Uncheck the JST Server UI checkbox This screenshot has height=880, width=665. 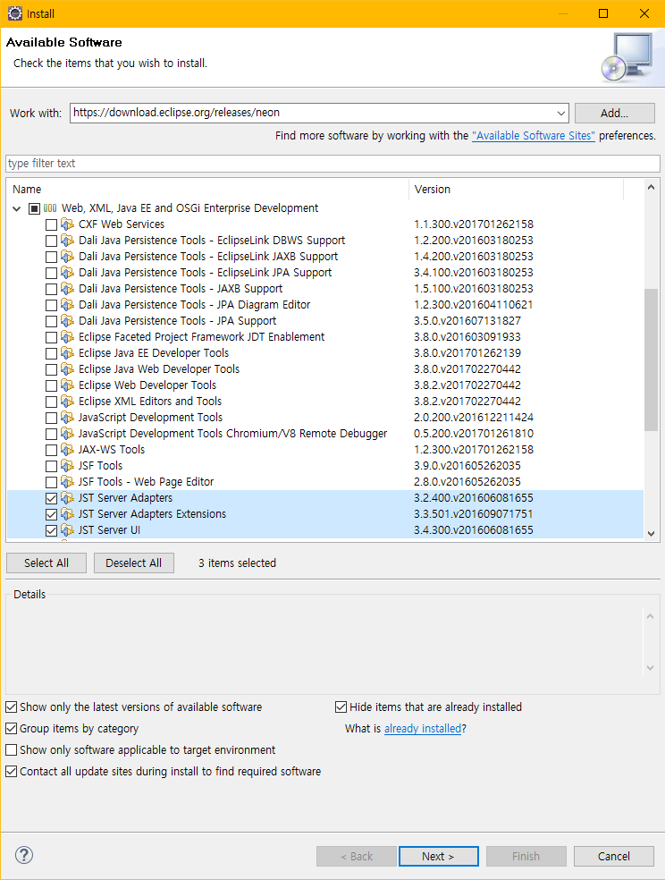tap(51, 530)
